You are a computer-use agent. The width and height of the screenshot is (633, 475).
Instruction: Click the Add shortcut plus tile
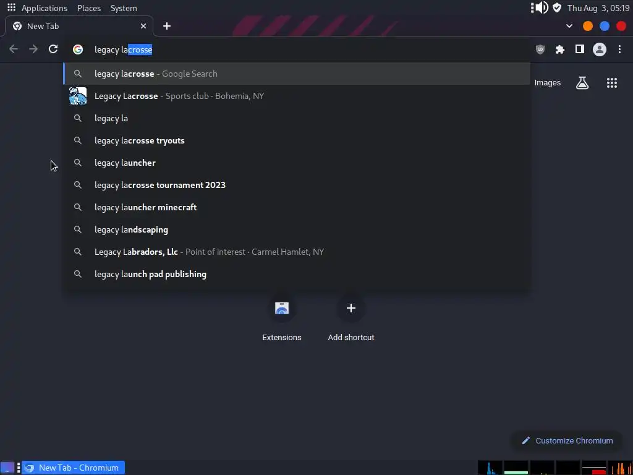(351, 319)
